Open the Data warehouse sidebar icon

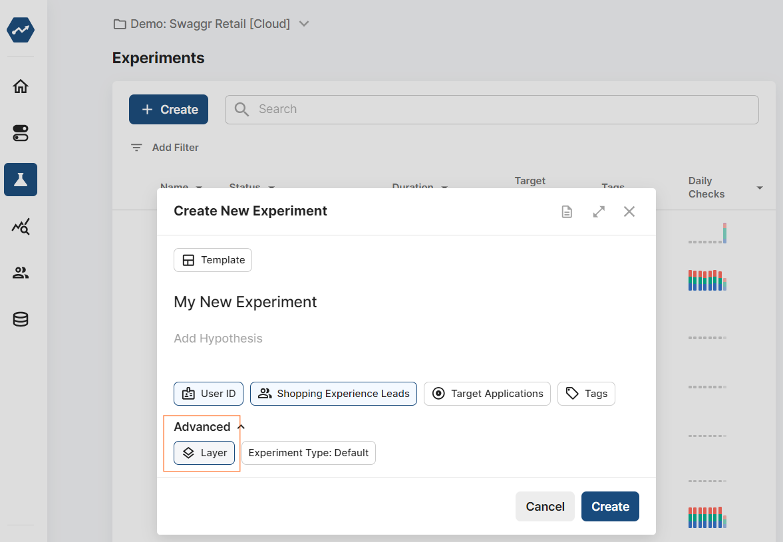click(20, 319)
